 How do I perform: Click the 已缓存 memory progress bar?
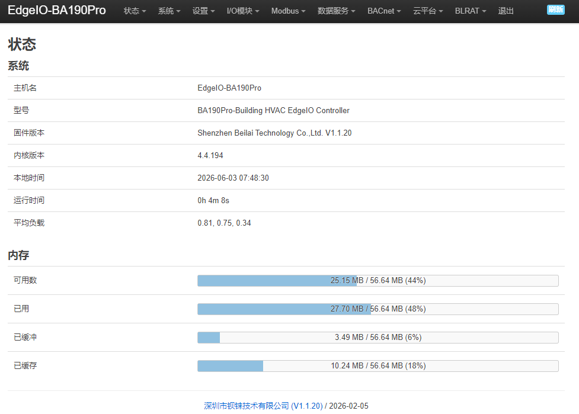(378, 365)
